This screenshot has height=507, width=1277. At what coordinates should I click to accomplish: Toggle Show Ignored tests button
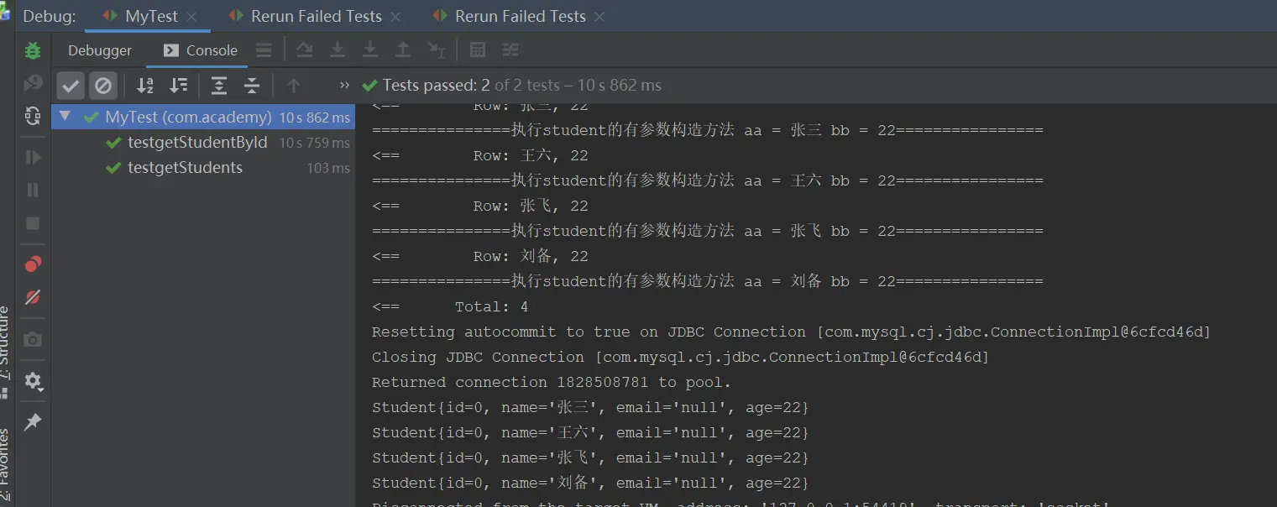coord(103,85)
